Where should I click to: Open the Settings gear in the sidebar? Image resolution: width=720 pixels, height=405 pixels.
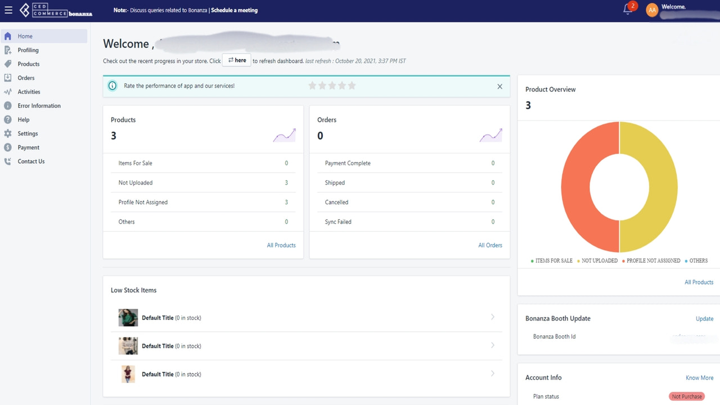[x=8, y=133]
